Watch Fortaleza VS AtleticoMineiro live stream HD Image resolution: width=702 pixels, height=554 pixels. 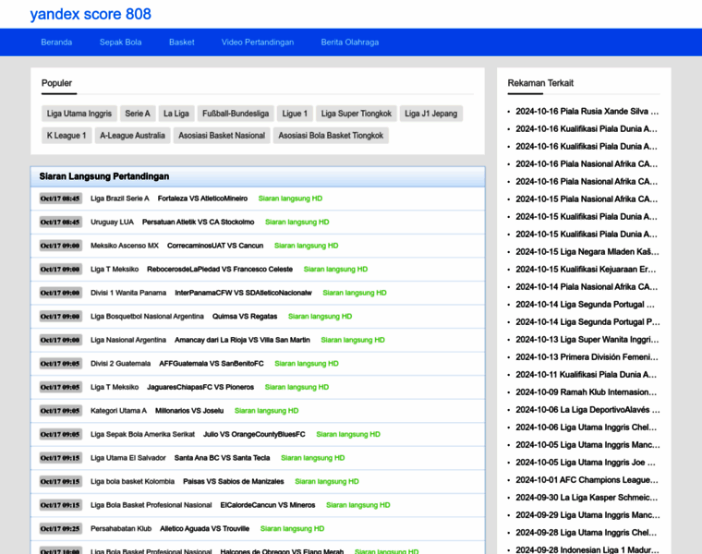290,199
